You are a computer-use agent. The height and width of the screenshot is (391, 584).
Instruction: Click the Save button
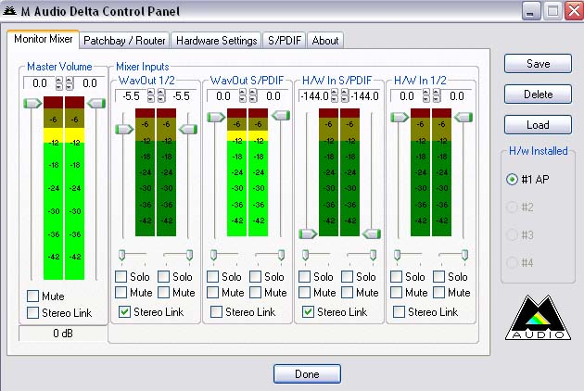[538, 64]
